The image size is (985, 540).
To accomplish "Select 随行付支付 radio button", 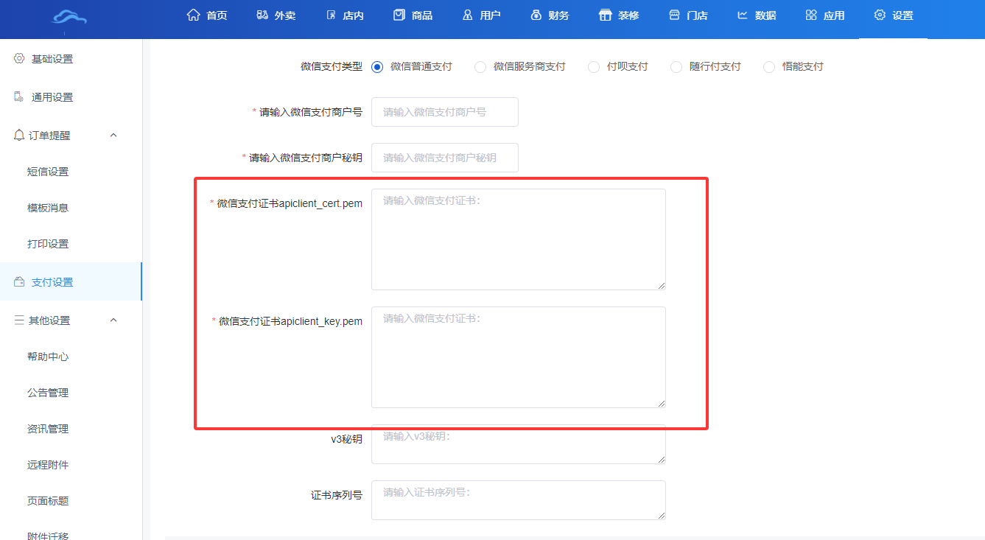I will coord(676,67).
